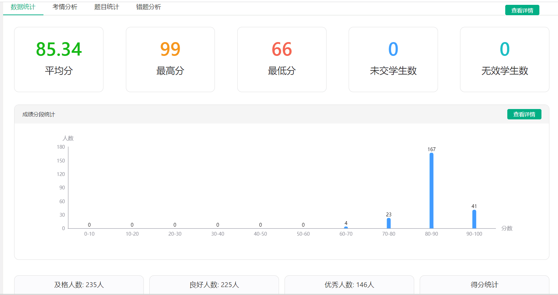Select the 优秀人数: 146人 panel
Image resolution: width=558 pixels, height=295 pixels.
pyautogui.click(x=349, y=285)
